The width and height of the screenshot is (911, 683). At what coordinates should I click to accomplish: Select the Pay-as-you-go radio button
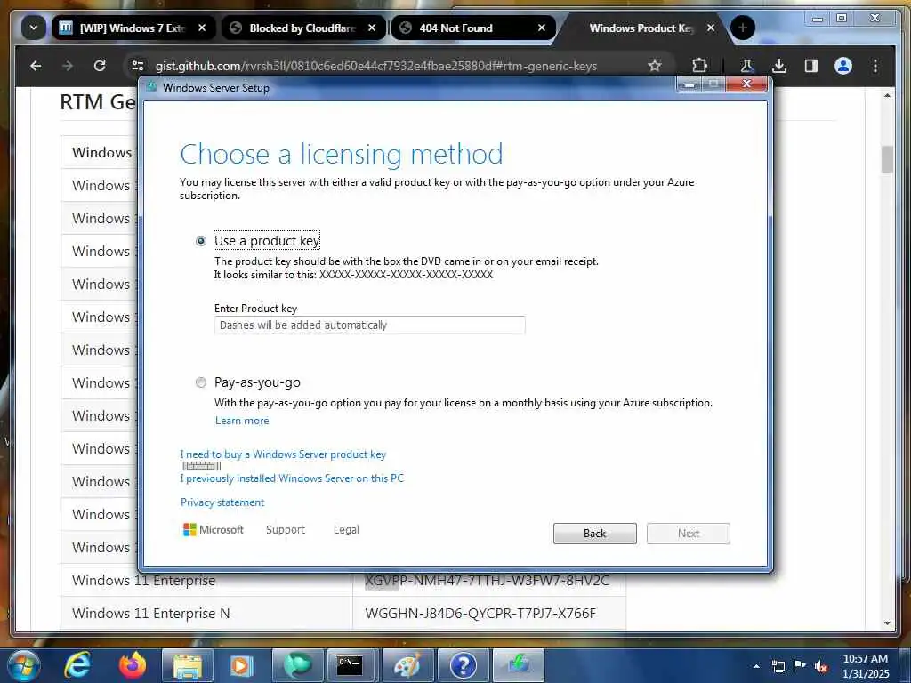click(x=200, y=382)
